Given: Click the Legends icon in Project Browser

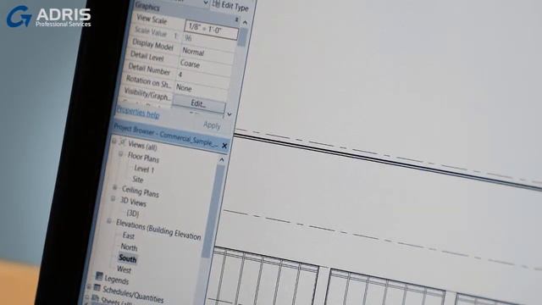Looking at the screenshot, I should pos(99,276).
